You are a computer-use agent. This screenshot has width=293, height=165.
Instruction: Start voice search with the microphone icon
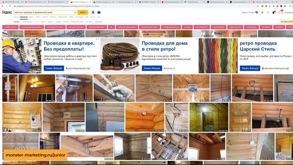pos(93,12)
